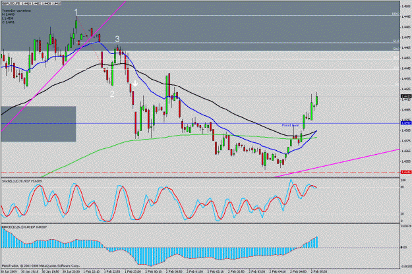
Task: Click the 1.4445 price axis label
Action: tap(406, 68)
